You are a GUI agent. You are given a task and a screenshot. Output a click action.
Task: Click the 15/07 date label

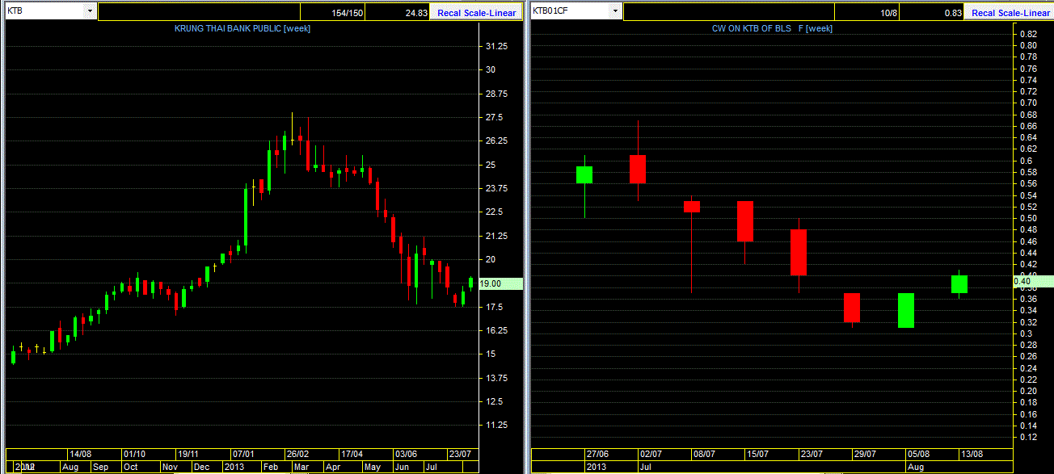coord(758,454)
